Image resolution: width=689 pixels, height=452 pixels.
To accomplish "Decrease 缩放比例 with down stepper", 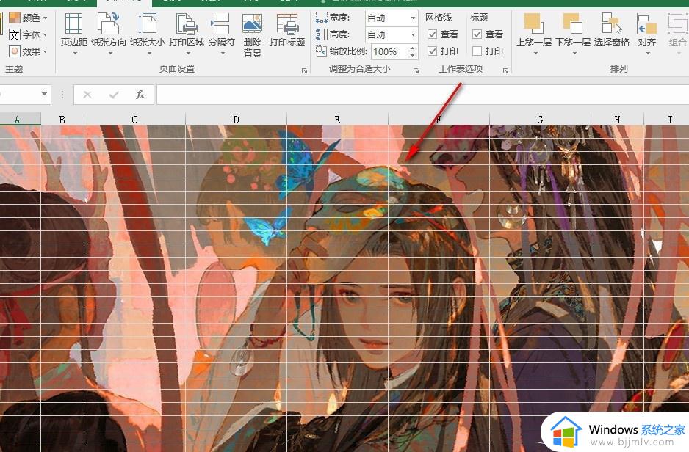I will (412, 55).
